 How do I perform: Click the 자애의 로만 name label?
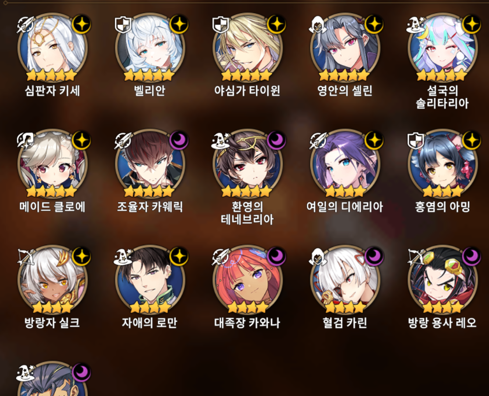pyautogui.click(x=150, y=323)
